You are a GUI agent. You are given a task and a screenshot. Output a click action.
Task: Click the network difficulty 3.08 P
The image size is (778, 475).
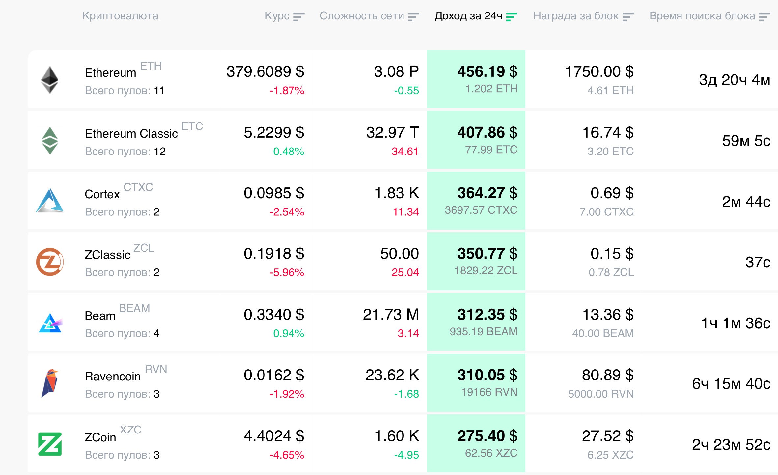pos(396,72)
